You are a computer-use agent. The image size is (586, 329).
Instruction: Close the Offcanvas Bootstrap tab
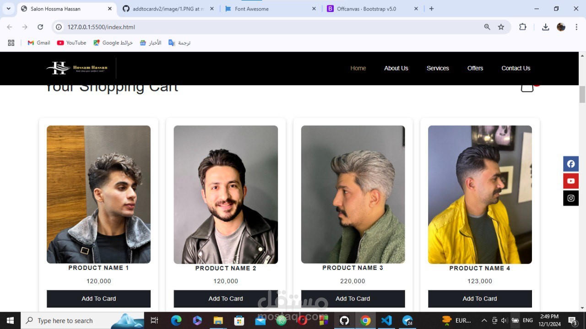tap(416, 9)
